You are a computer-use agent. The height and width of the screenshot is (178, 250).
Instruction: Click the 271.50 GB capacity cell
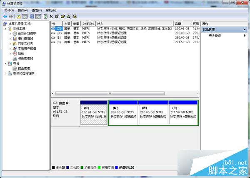coord(182,42)
